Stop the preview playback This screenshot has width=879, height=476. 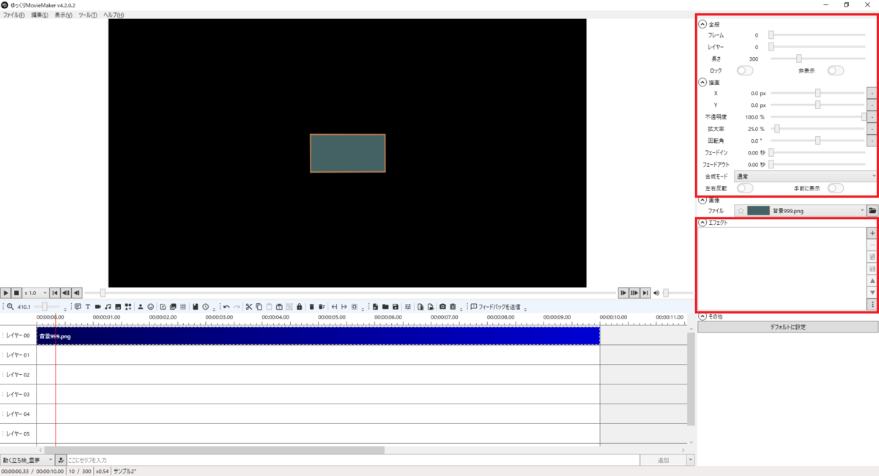tap(16, 292)
